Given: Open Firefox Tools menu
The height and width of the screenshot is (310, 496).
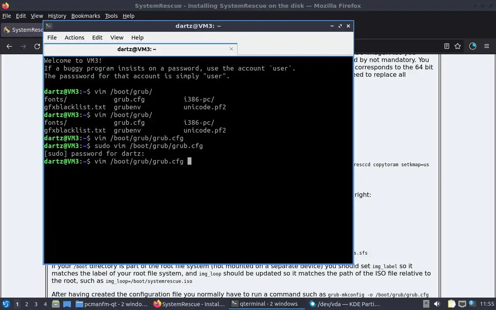Looking at the screenshot, I should 111,16.
